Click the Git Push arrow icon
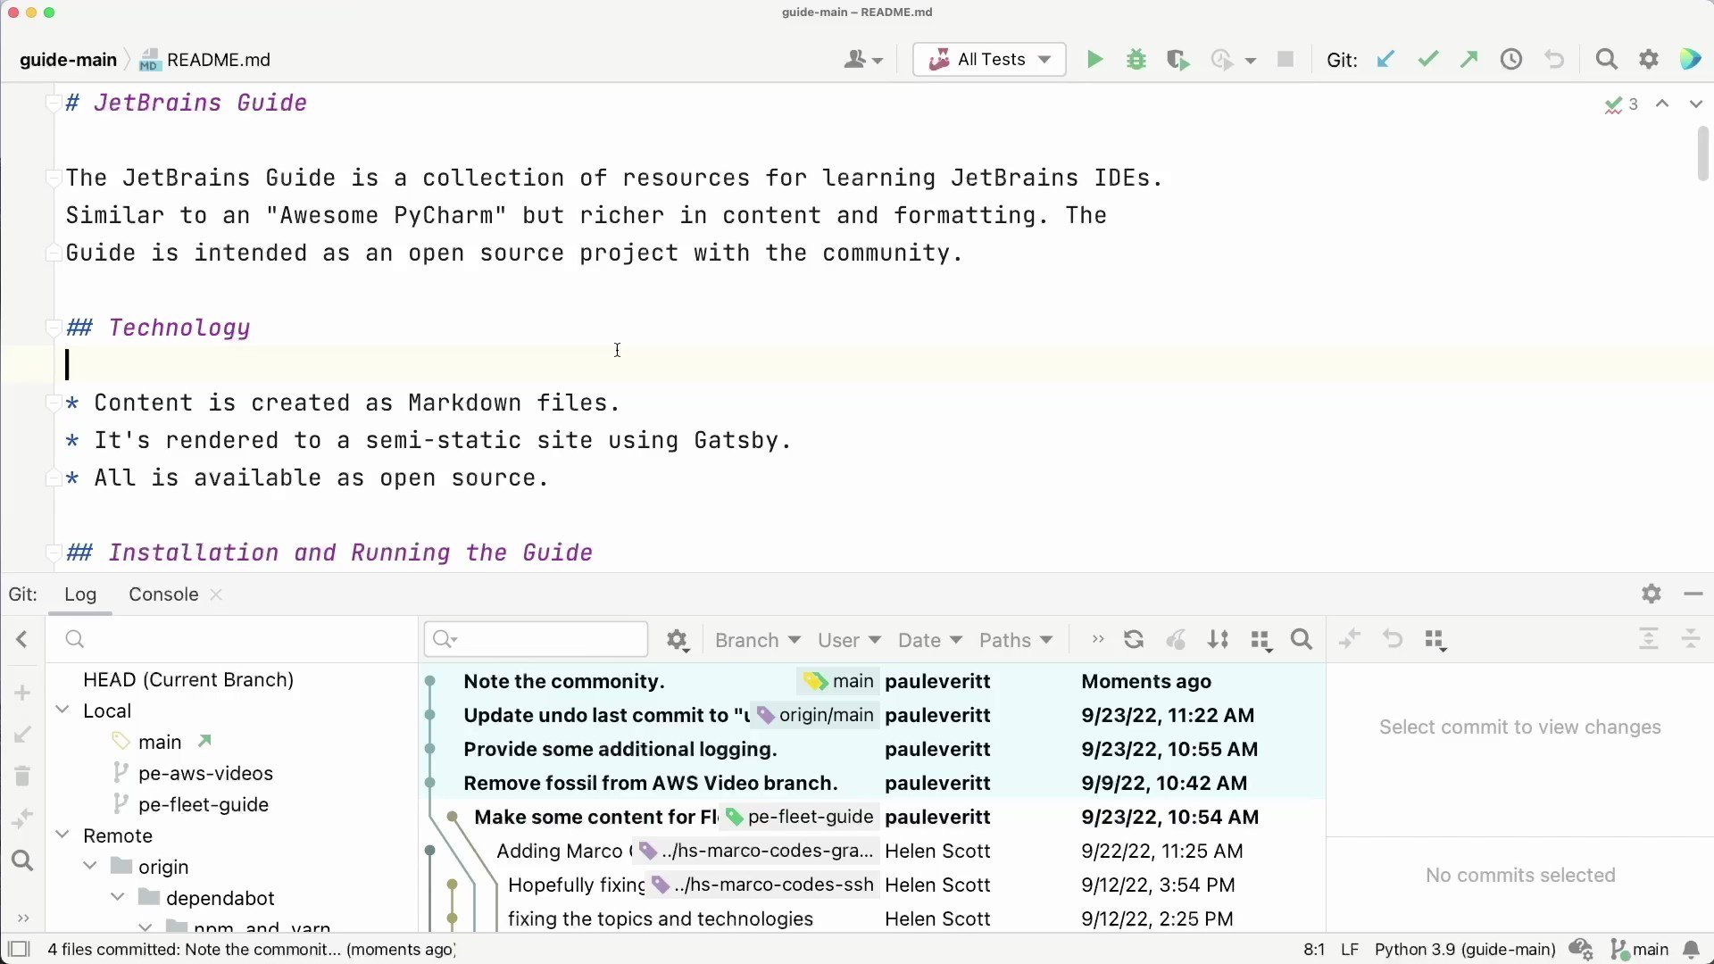This screenshot has width=1714, height=964. (1469, 60)
